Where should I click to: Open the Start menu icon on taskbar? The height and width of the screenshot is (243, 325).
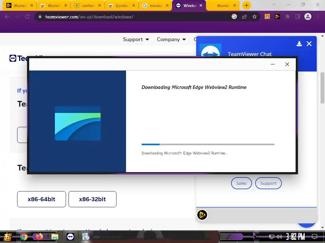click(x=8, y=237)
